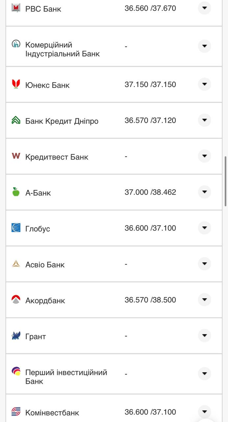
Task: Click the blue Глобус logo icon
Action: click(x=16, y=228)
